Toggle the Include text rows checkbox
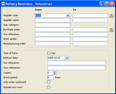116x94 pixels. point(49,87)
